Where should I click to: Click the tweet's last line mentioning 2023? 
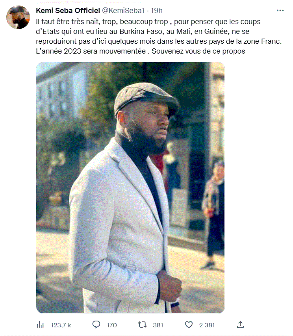pyautogui.click(x=141, y=51)
